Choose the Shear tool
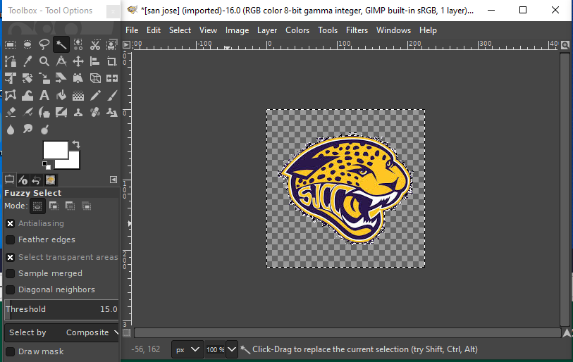573x362 pixels. 61,78
